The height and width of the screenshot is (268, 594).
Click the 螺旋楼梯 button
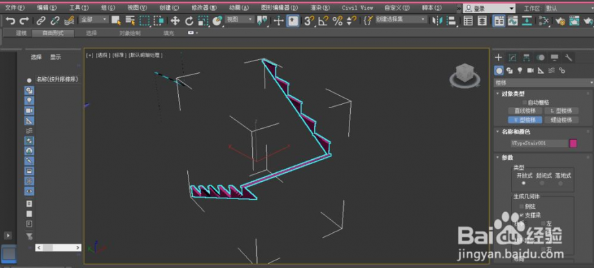click(x=562, y=120)
